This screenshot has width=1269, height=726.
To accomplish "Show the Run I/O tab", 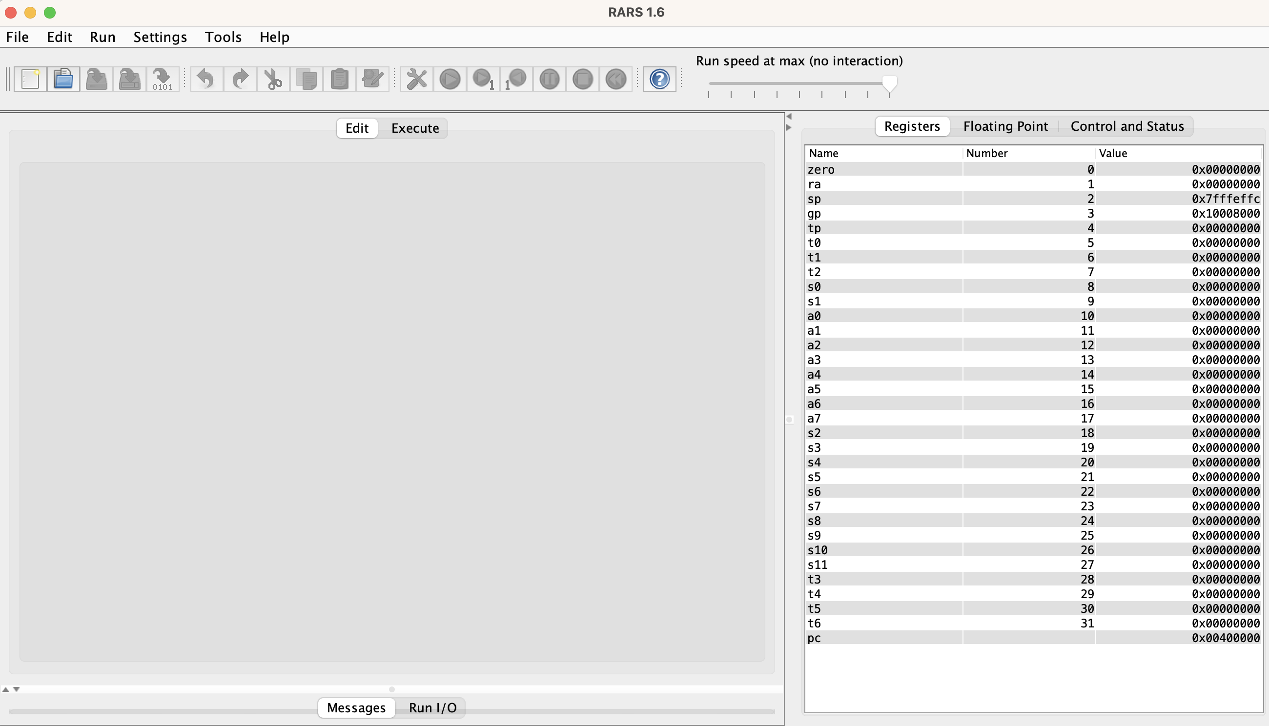I will tap(432, 707).
